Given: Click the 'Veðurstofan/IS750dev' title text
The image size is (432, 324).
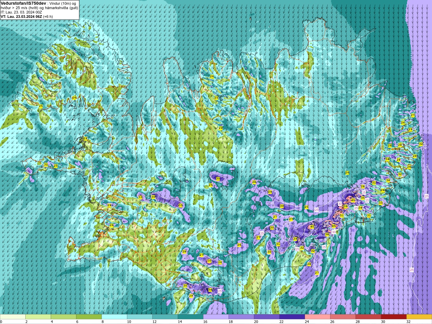Looking at the screenshot, I should pyautogui.click(x=23, y=3).
